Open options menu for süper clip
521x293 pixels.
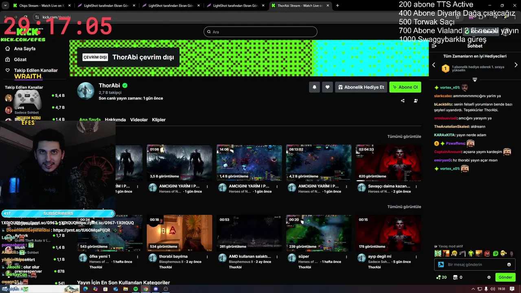[346, 257]
